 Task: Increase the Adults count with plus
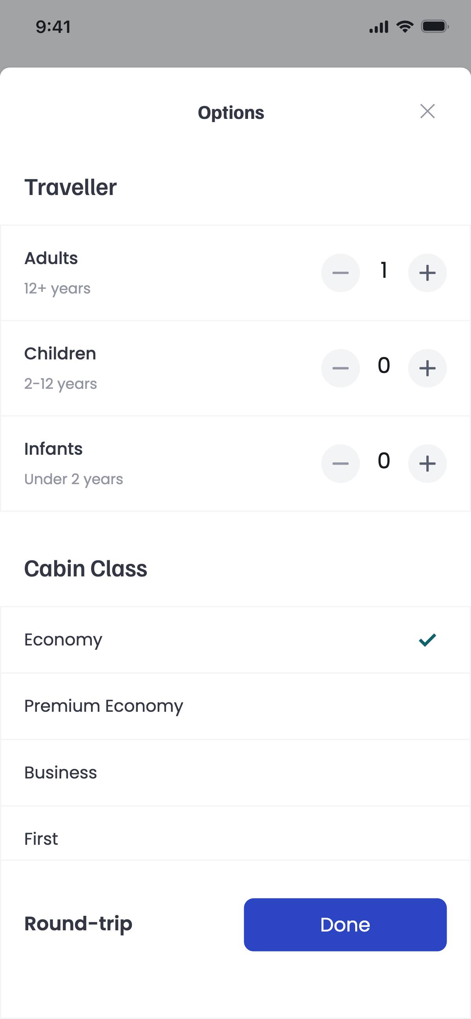click(427, 273)
